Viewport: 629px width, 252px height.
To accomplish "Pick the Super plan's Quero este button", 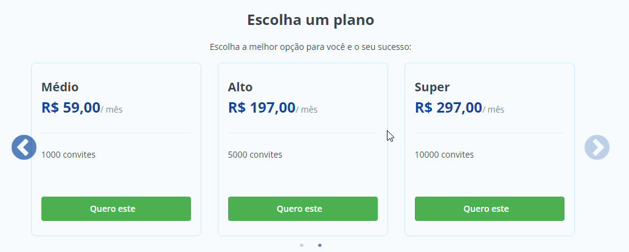I will click(489, 209).
